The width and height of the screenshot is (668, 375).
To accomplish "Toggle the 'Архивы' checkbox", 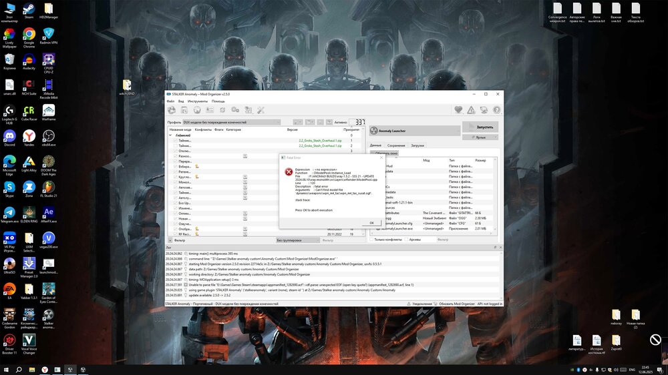I will [408, 239].
